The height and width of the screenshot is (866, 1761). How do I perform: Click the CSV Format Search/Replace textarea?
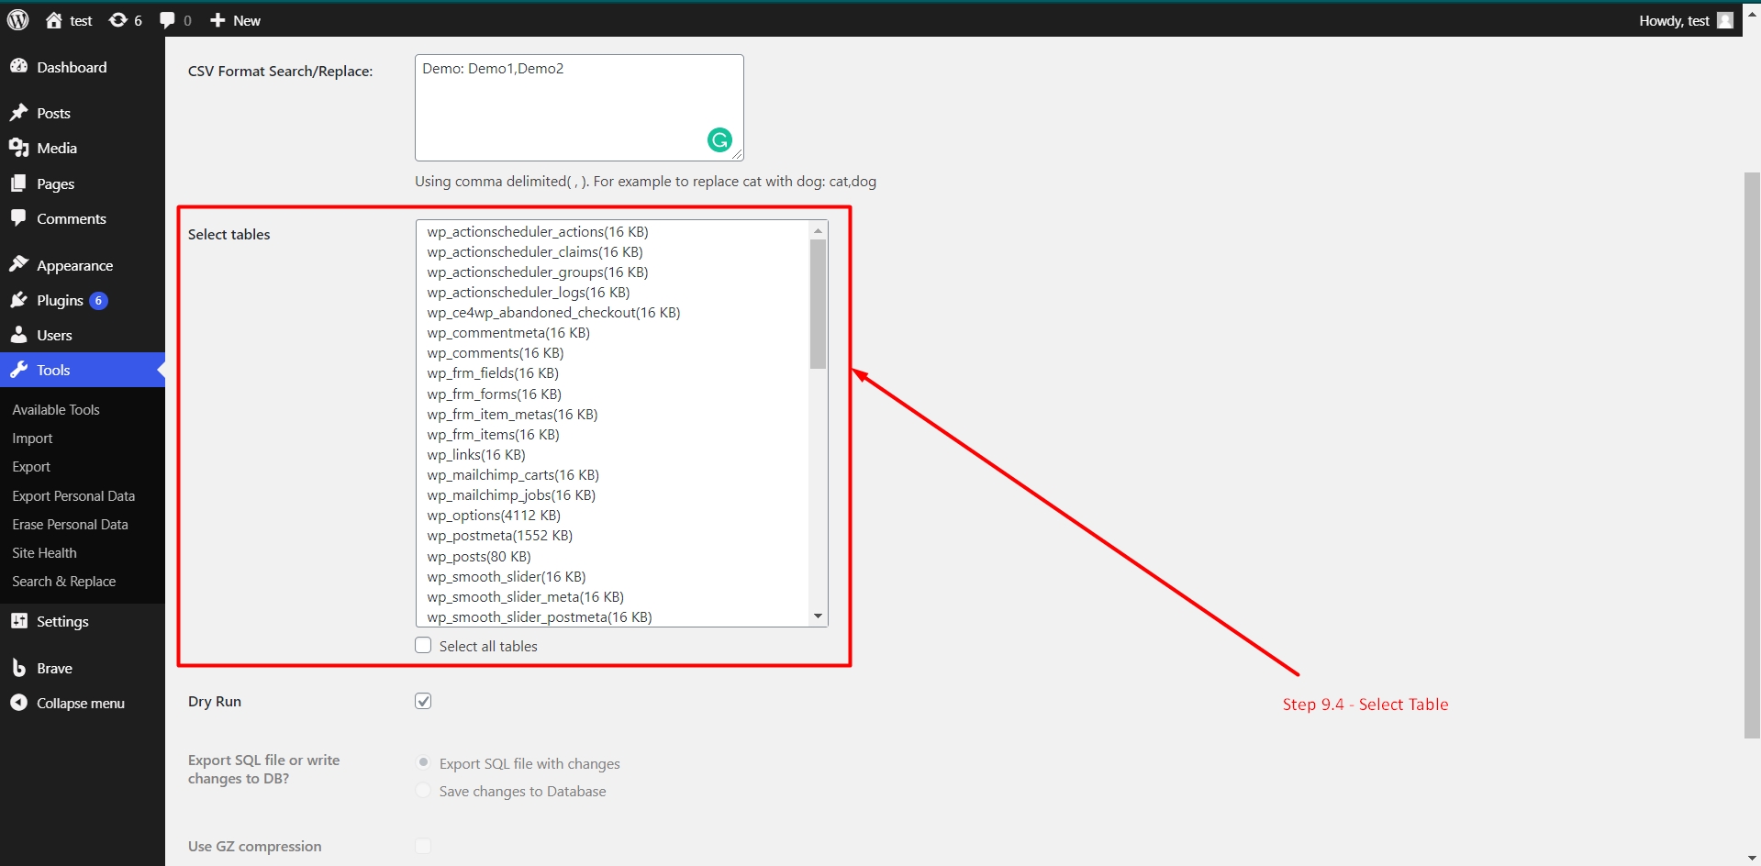(x=579, y=107)
